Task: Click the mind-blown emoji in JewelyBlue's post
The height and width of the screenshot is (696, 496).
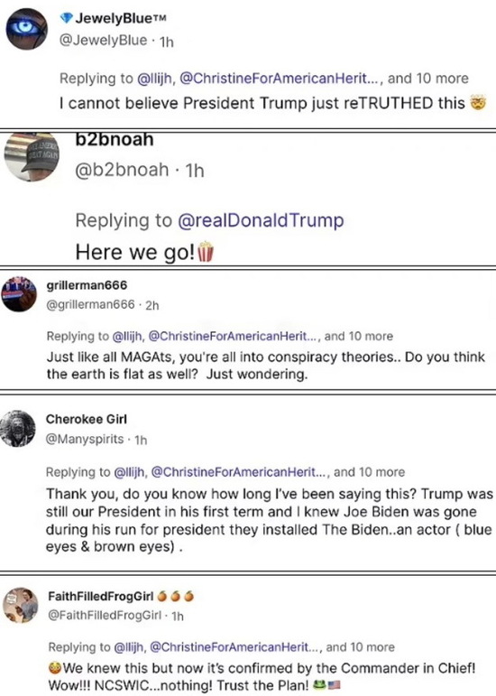Action: (478, 103)
